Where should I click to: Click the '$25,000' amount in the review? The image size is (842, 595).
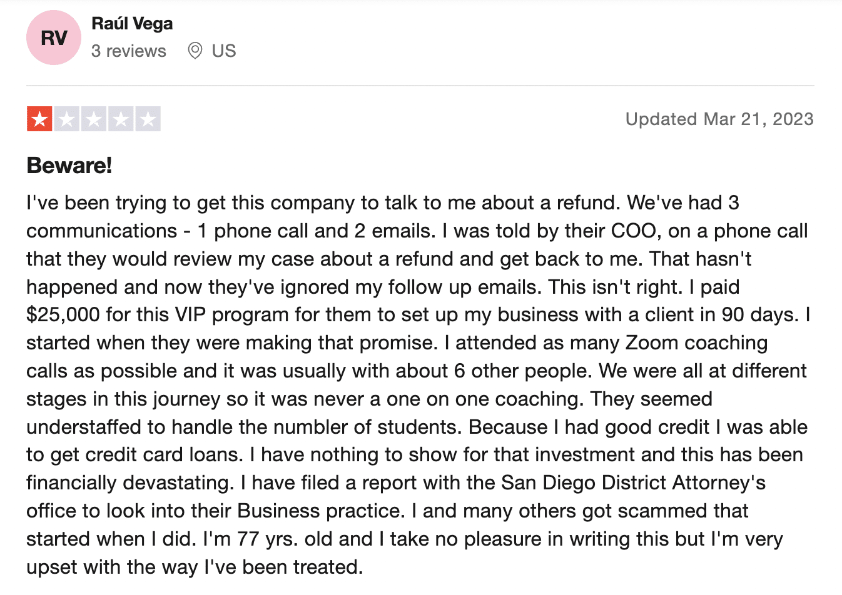63,314
